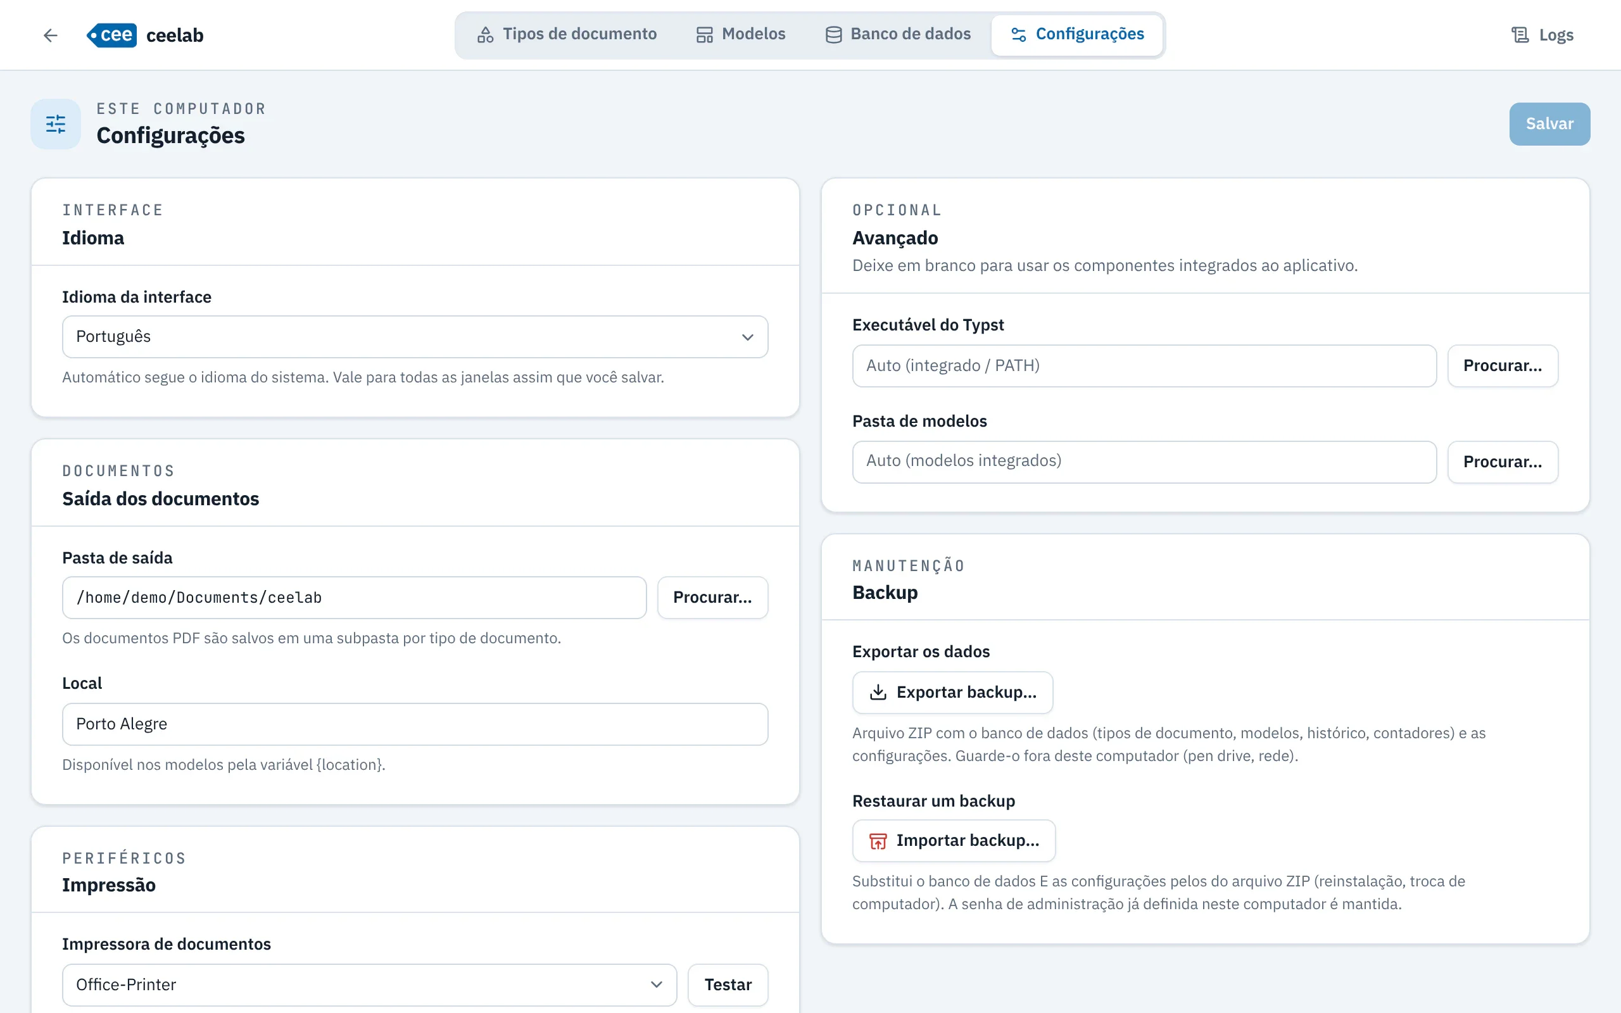Click Procurar next to Pasta de saída
Viewport: 1621px width, 1013px height.
point(712,598)
